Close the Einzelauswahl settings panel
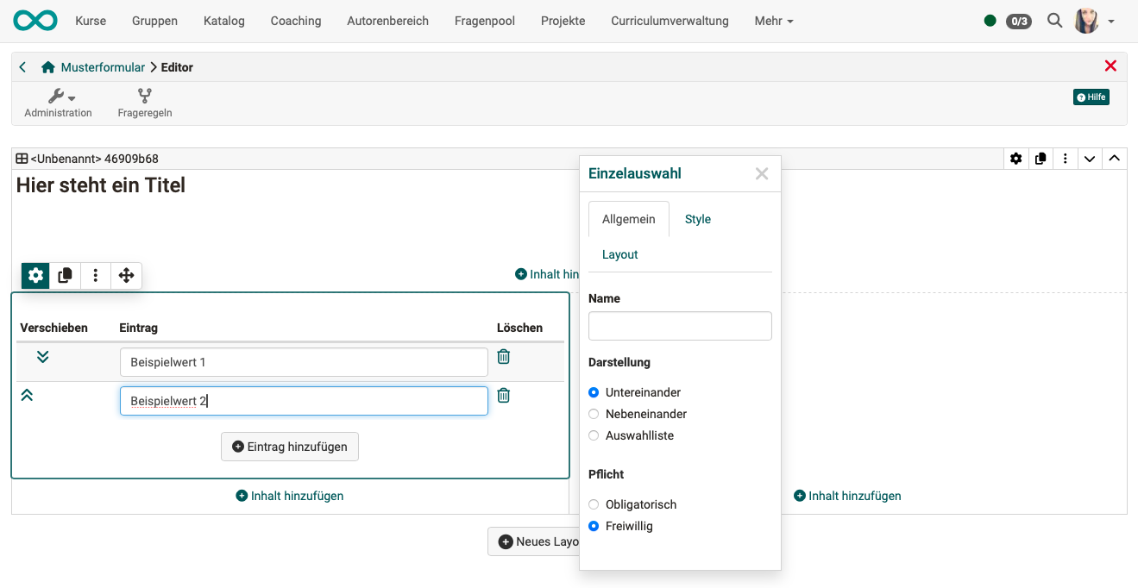Image resolution: width=1138 pixels, height=588 pixels. point(761,173)
